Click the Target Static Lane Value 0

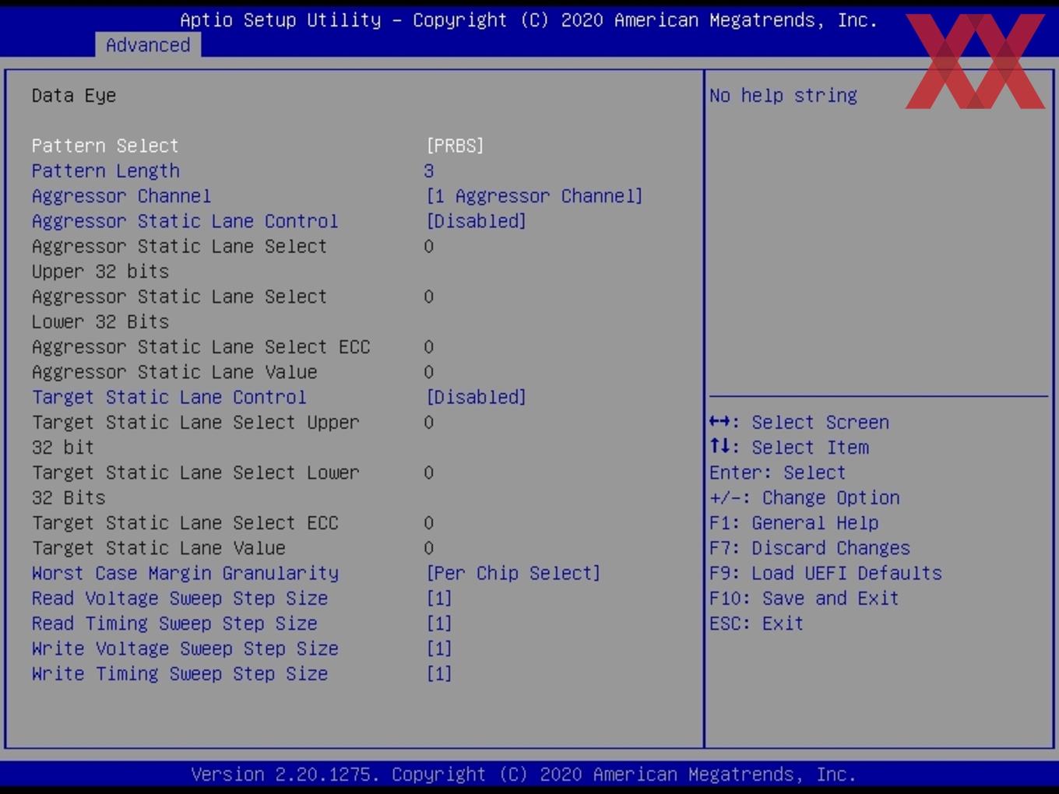pos(429,548)
